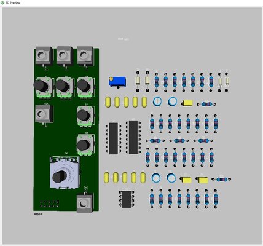This screenshot has height=246, width=263.
Task: Click the audio jack at the board's bottom edge
Action: click(85, 204)
